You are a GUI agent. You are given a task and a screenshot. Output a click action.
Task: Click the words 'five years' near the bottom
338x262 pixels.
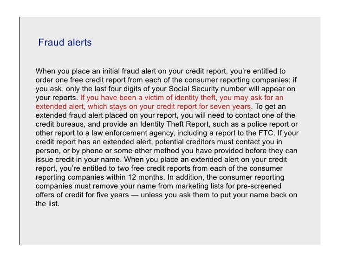point(112,195)
